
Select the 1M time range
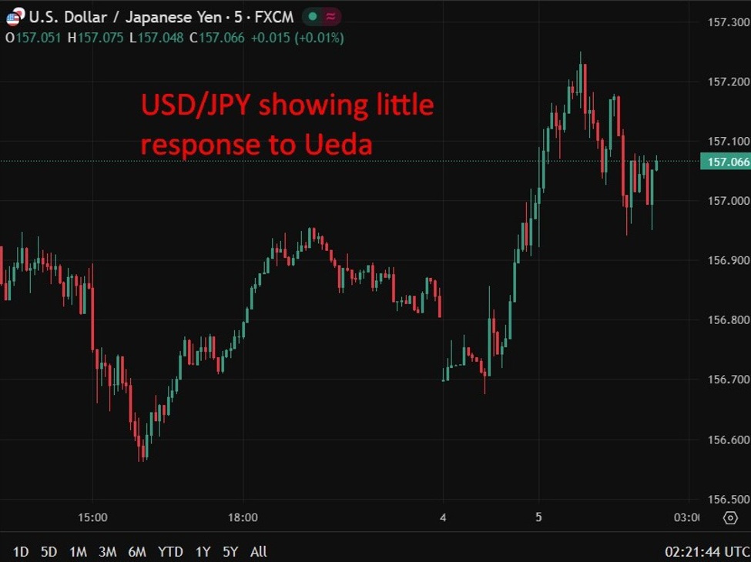[77, 552]
